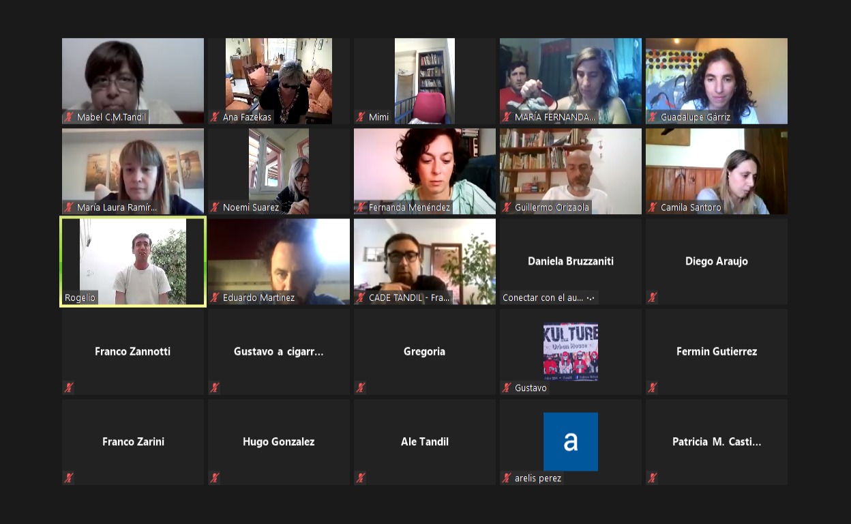Click the 'Conectar con el audio' ellipsis indicator
The image size is (851, 524).
tap(591, 297)
